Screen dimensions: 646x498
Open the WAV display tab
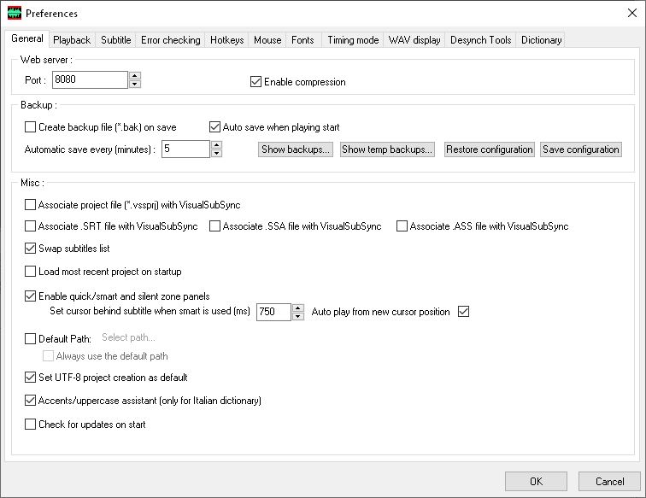pyautogui.click(x=414, y=40)
